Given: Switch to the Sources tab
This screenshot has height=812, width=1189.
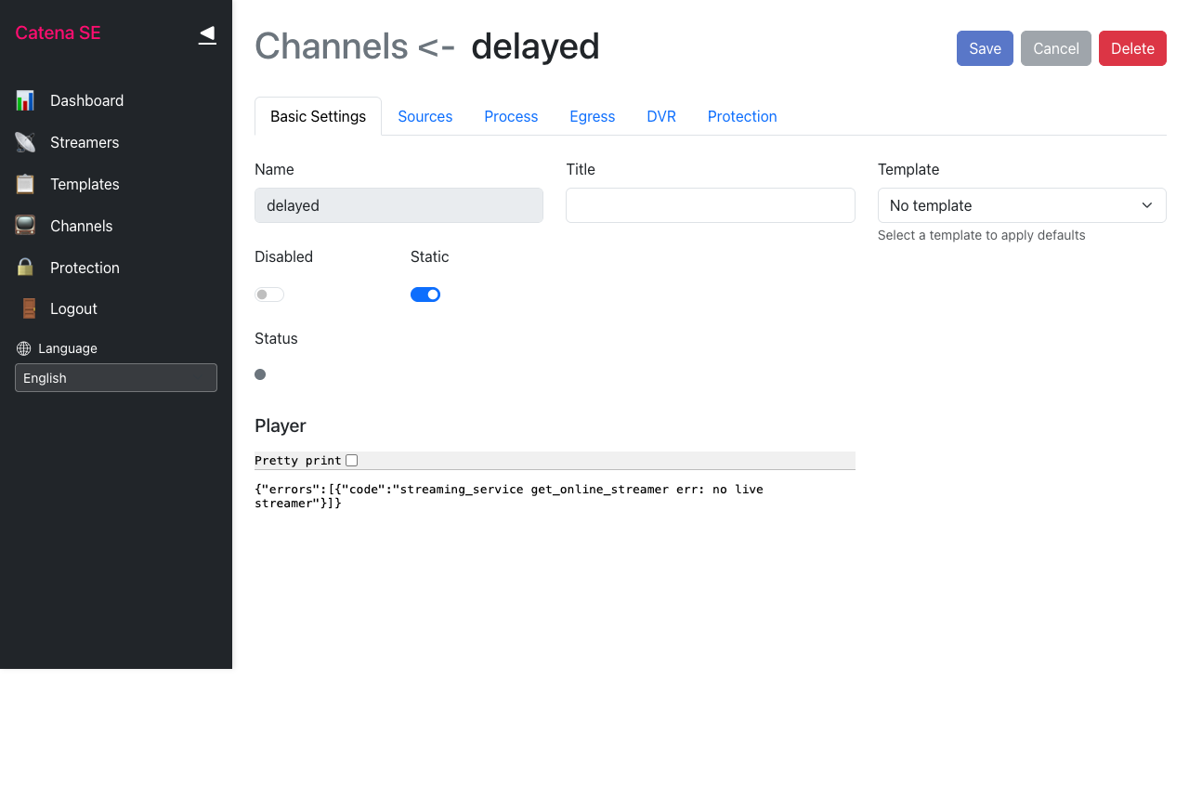Looking at the screenshot, I should [x=425, y=116].
